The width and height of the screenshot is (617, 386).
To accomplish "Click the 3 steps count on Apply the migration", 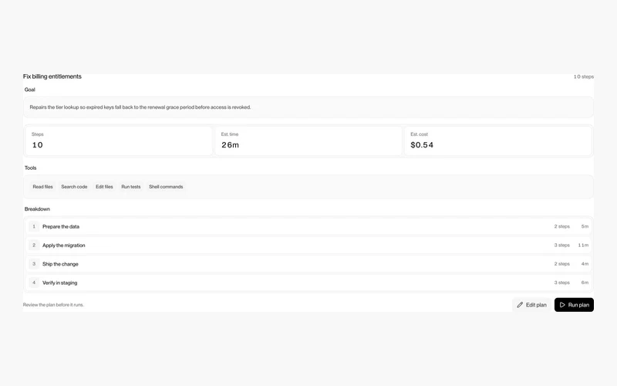I will tap(562, 245).
